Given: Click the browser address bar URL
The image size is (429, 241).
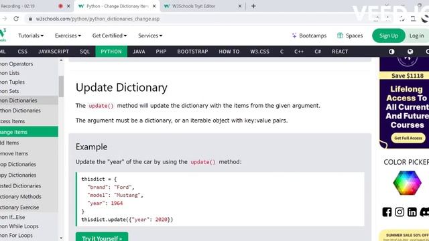Looking at the screenshot, I should (x=98, y=19).
